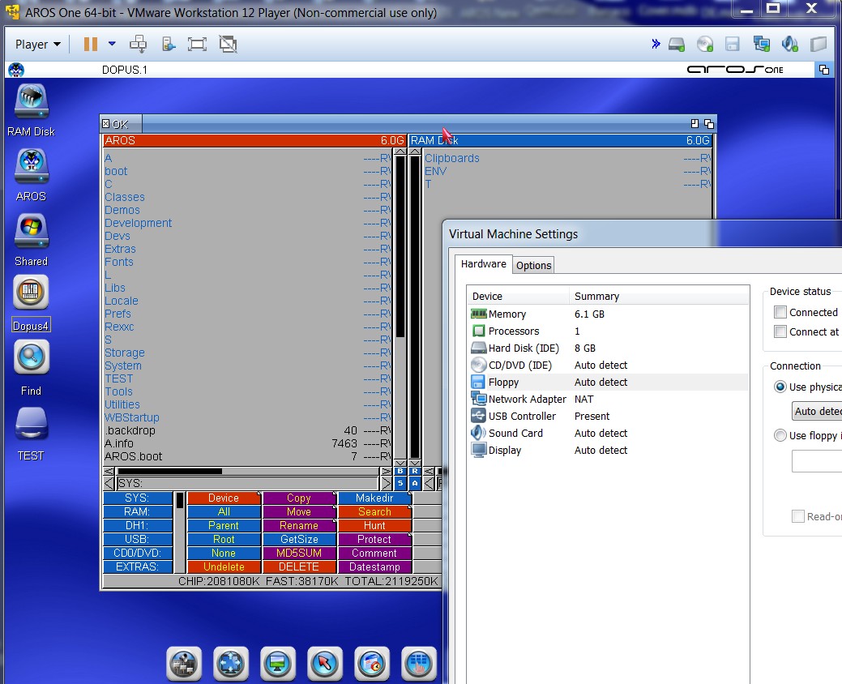Click the red pointer dock icon
The width and height of the screenshot is (842, 684).
324,664
